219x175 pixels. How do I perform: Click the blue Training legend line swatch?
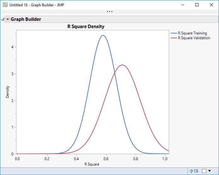tap(174, 33)
